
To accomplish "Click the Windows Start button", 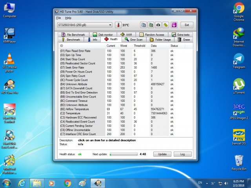I will tap(7, 183).
